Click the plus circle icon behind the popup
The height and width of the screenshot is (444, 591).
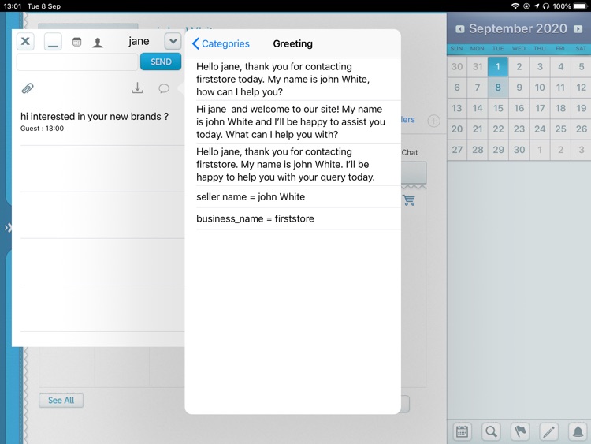coord(434,121)
